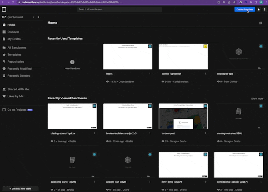The height and width of the screenshot is (192, 268).
Task: Open awesome-curie-l4ey9d options menu
Action: tap(94, 182)
